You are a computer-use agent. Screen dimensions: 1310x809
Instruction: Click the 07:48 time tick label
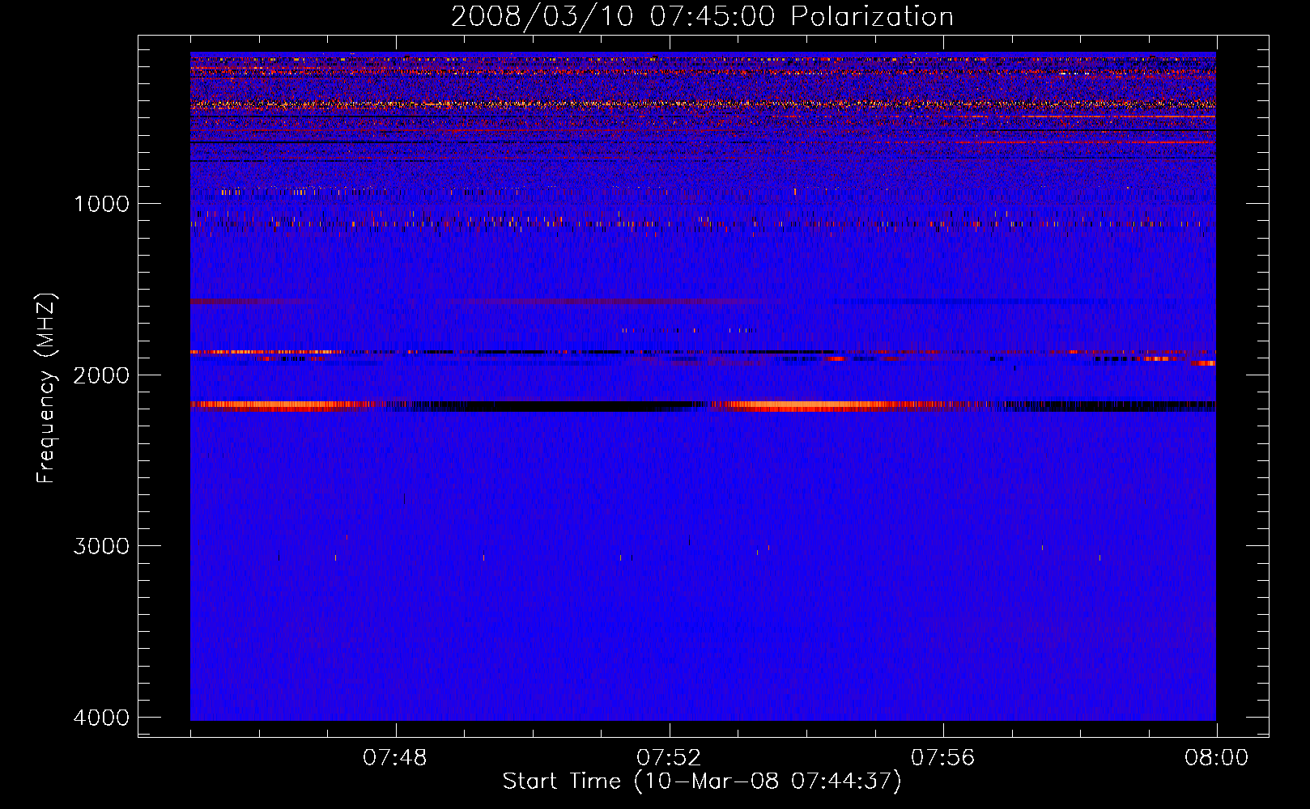point(395,758)
